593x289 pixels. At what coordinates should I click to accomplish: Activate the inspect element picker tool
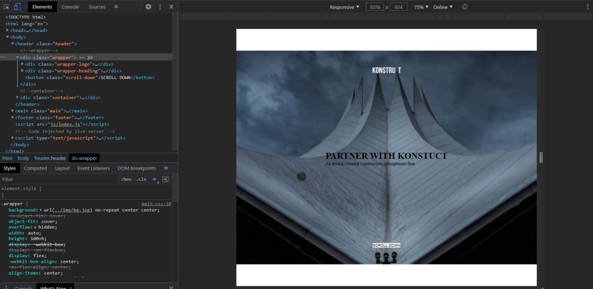coord(6,7)
